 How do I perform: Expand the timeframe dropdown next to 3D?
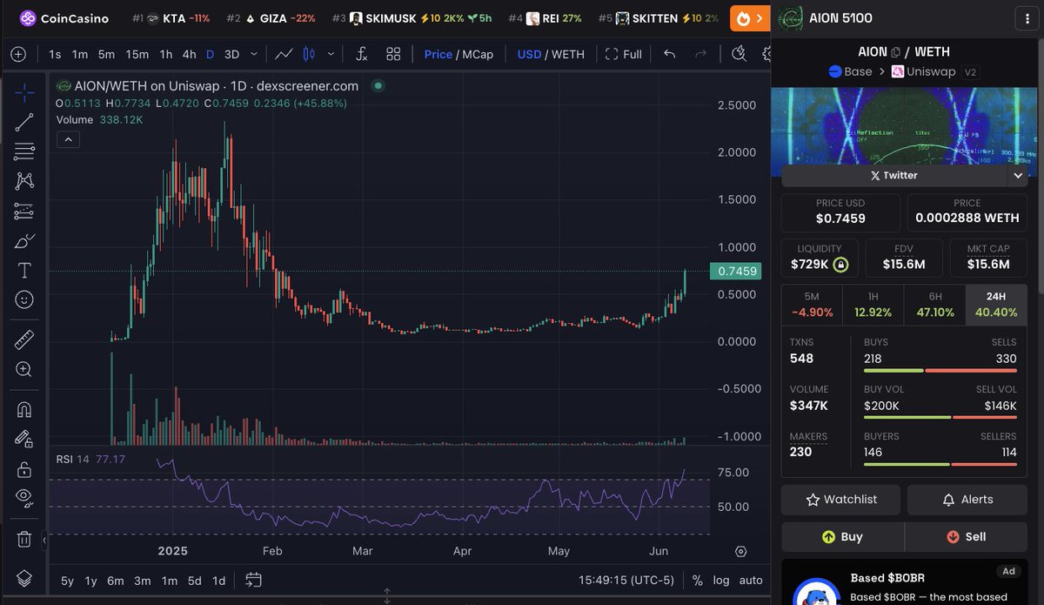253,54
